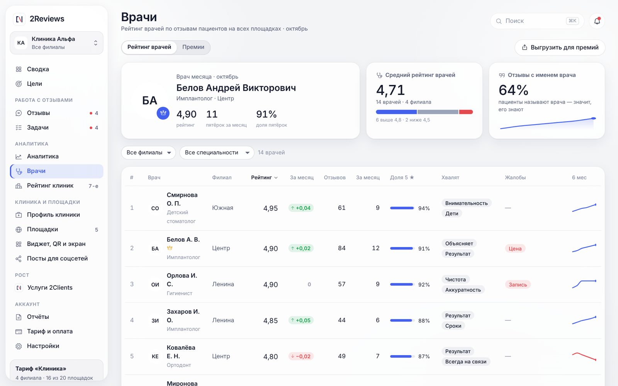Click Захаров's 88% share progress bar

(402, 320)
